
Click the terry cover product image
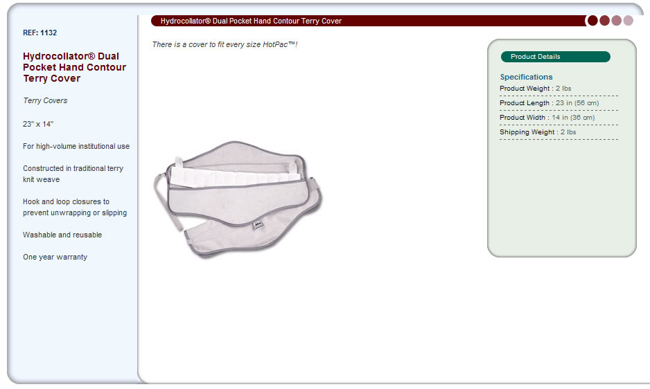238,199
